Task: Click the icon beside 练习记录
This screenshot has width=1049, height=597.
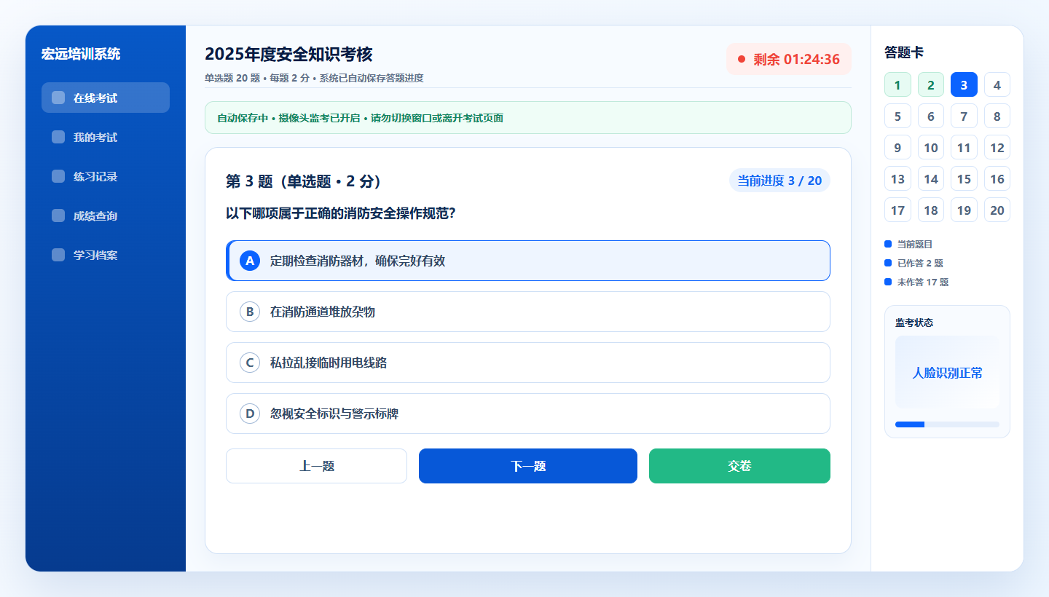Action: pos(58,176)
